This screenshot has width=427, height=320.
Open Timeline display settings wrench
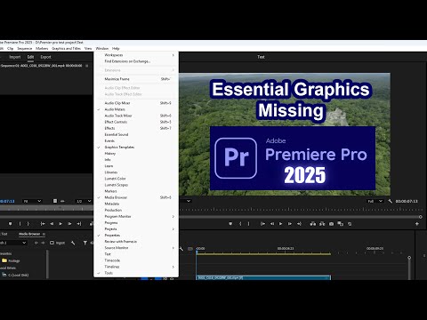tap(181, 249)
